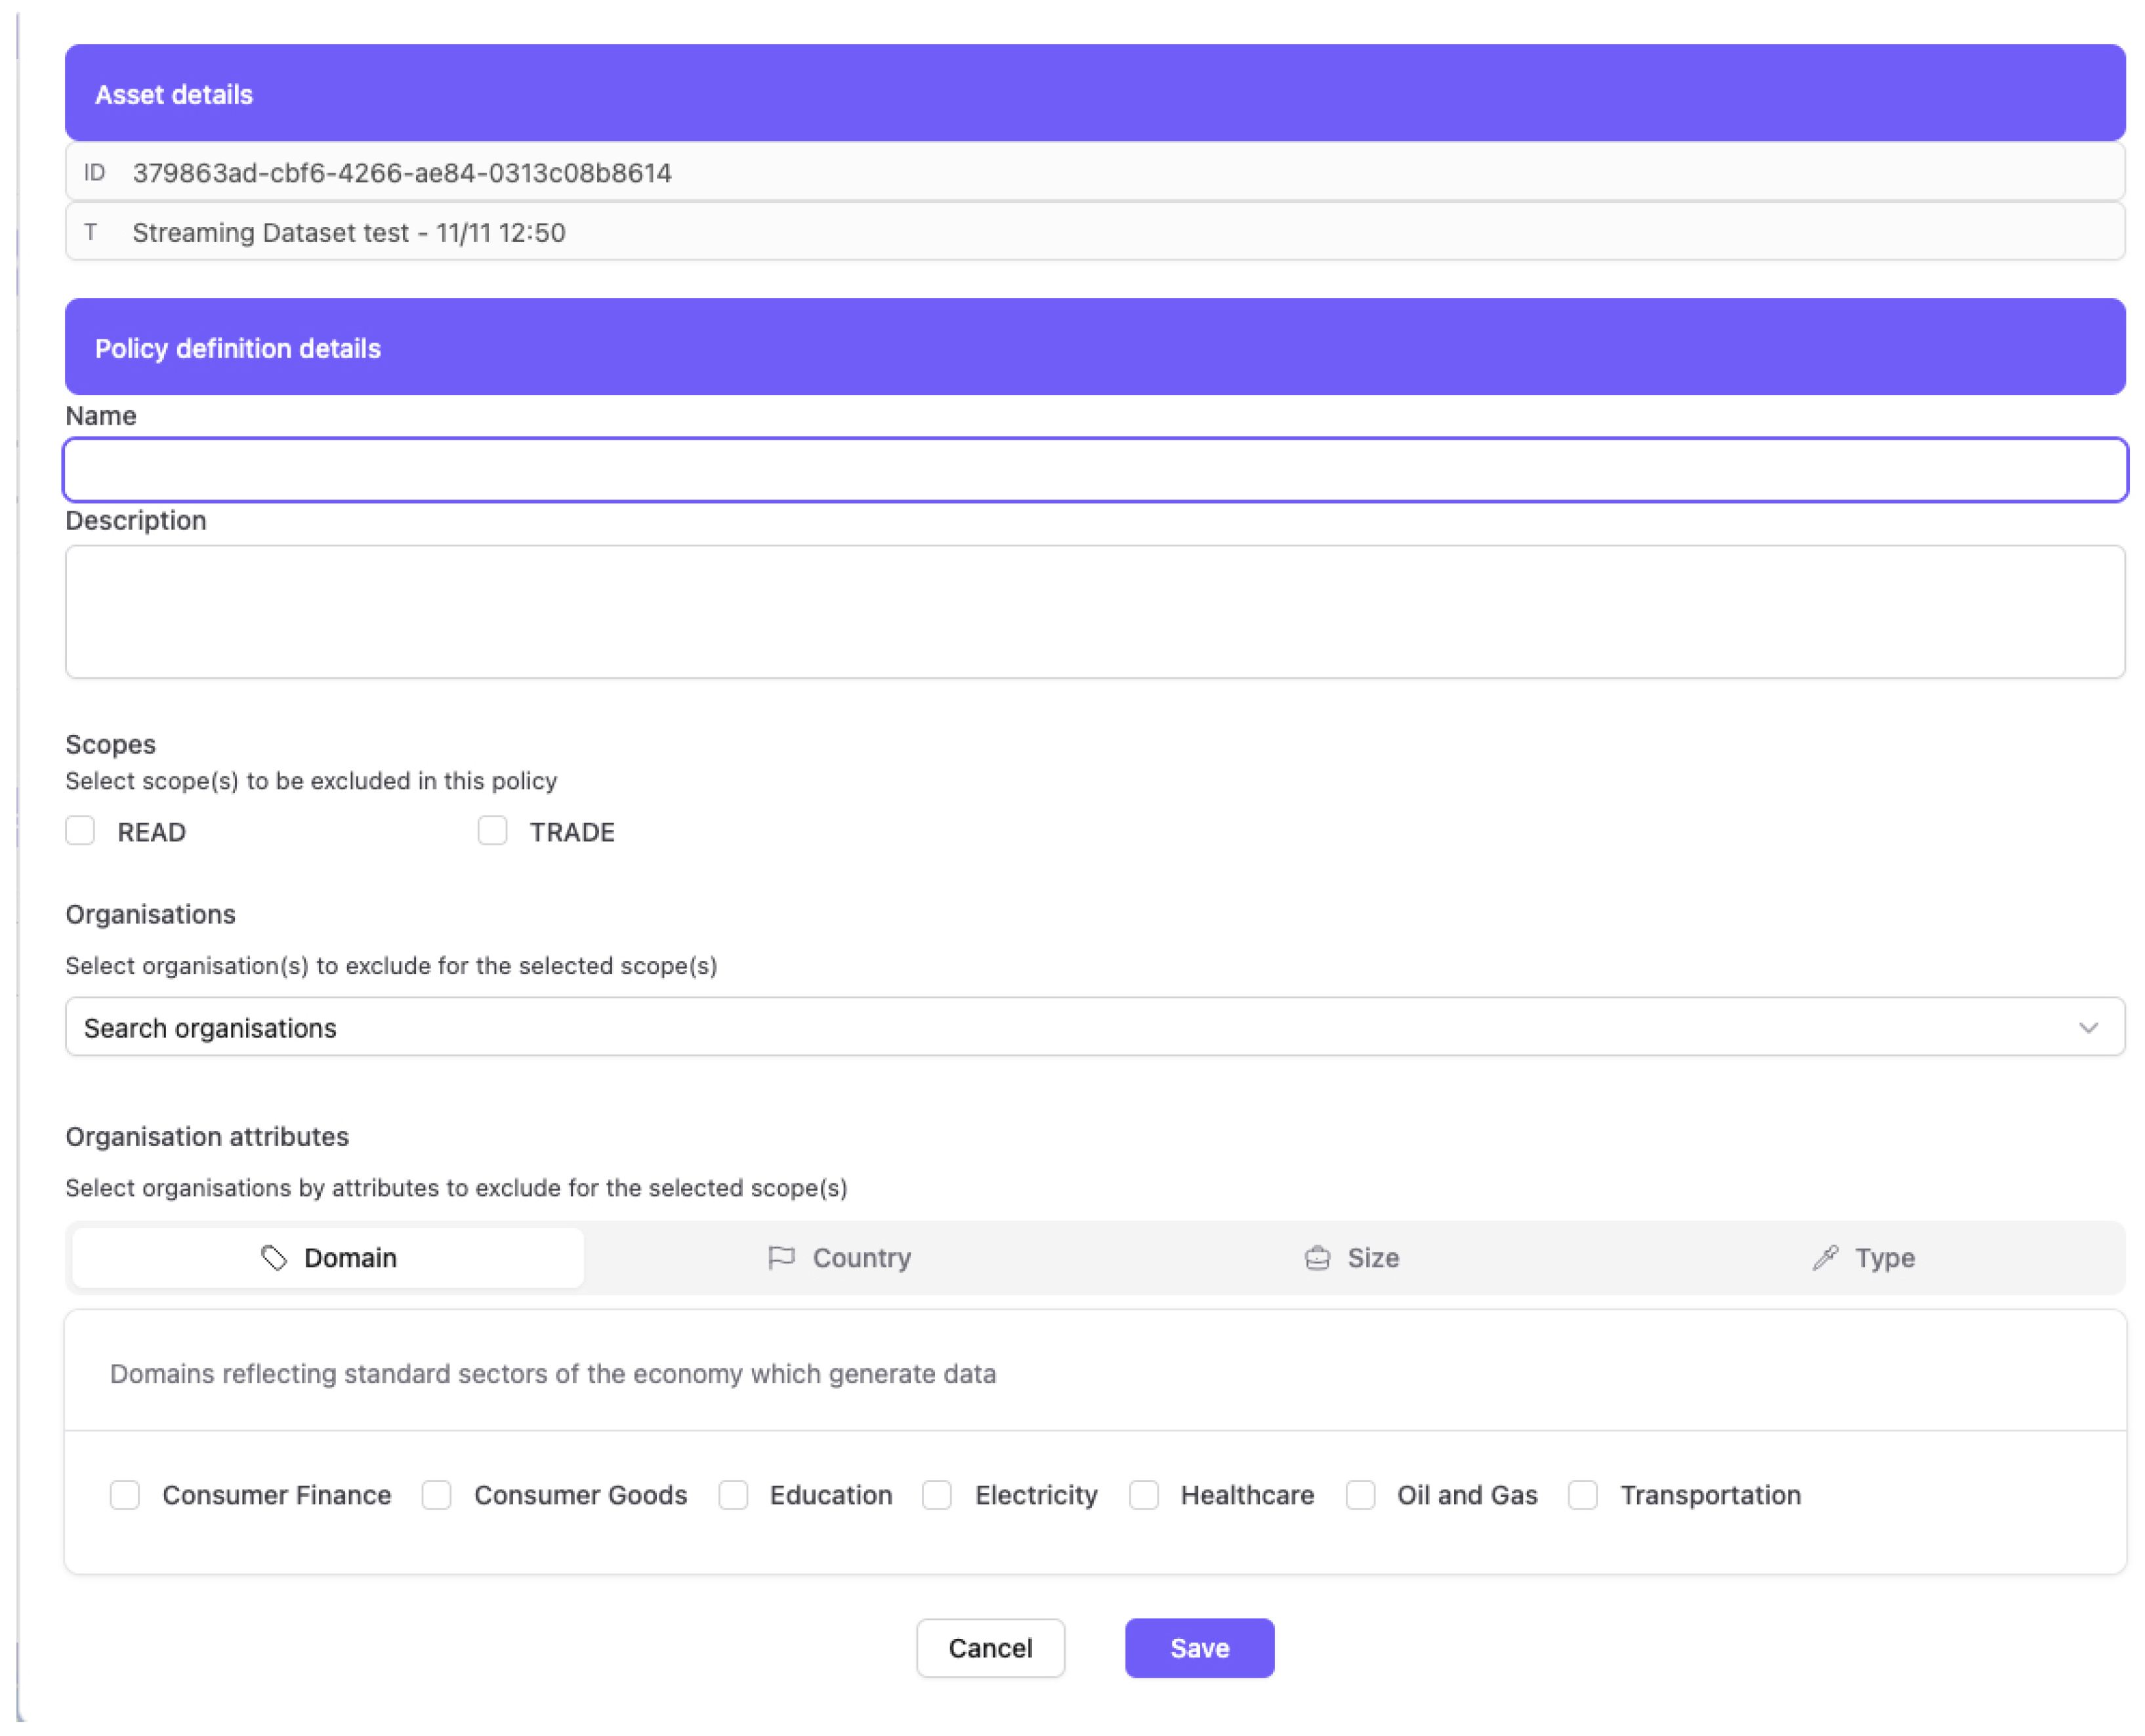Toggle the Oil and Gas checkbox
The width and height of the screenshot is (2145, 1736).
pos(1360,1495)
